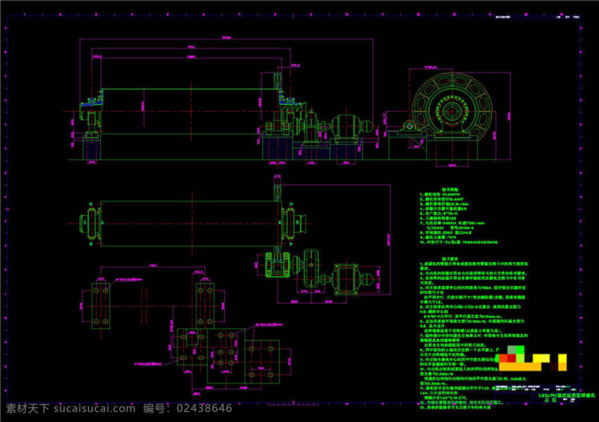Select the gear reducer in the elevation view
The height and width of the screenshot is (422, 599).
pyautogui.click(x=311, y=128)
